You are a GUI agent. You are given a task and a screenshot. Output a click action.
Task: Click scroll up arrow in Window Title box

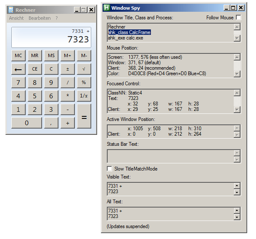[x=237, y=27]
